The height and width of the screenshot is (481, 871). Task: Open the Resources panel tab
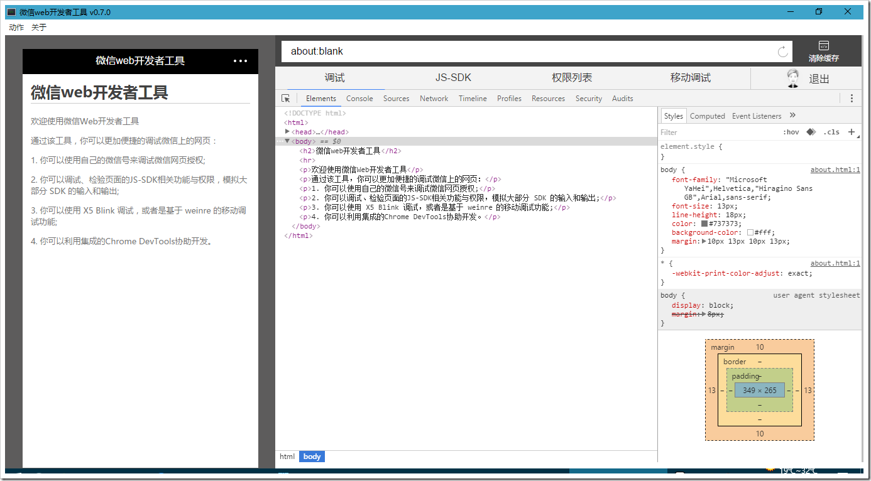tap(549, 99)
